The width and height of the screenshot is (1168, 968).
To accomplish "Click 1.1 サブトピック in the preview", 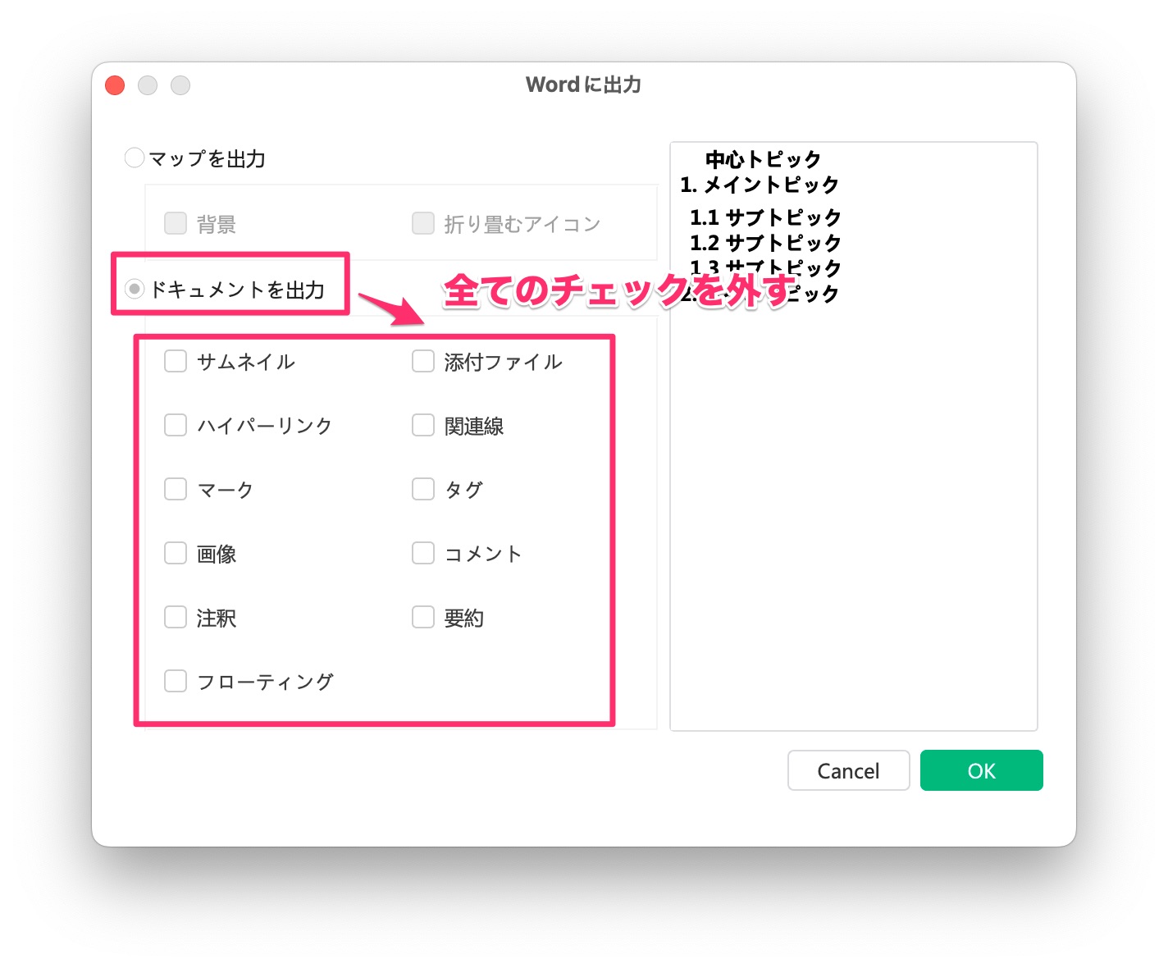I will tap(765, 217).
